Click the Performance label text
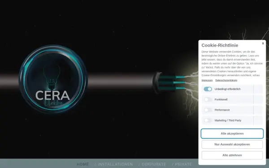 pyautogui.click(x=222, y=110)
